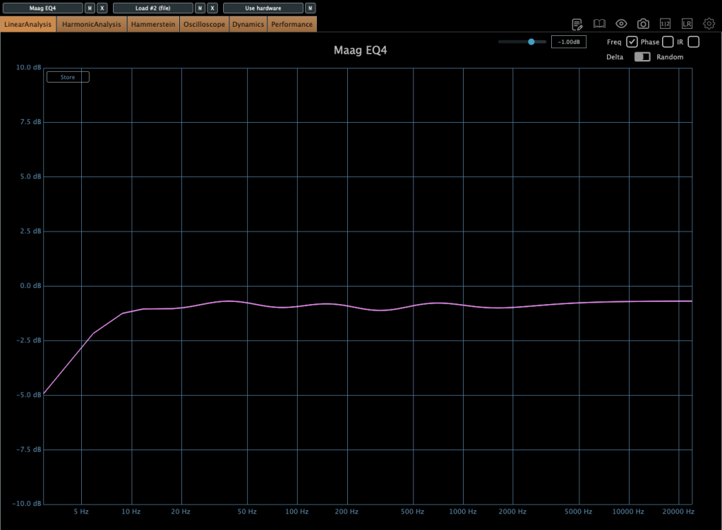Screen dimensions: 722x530
Task: Open the Load #2 (file) slot selector
Action: point(152,8)
